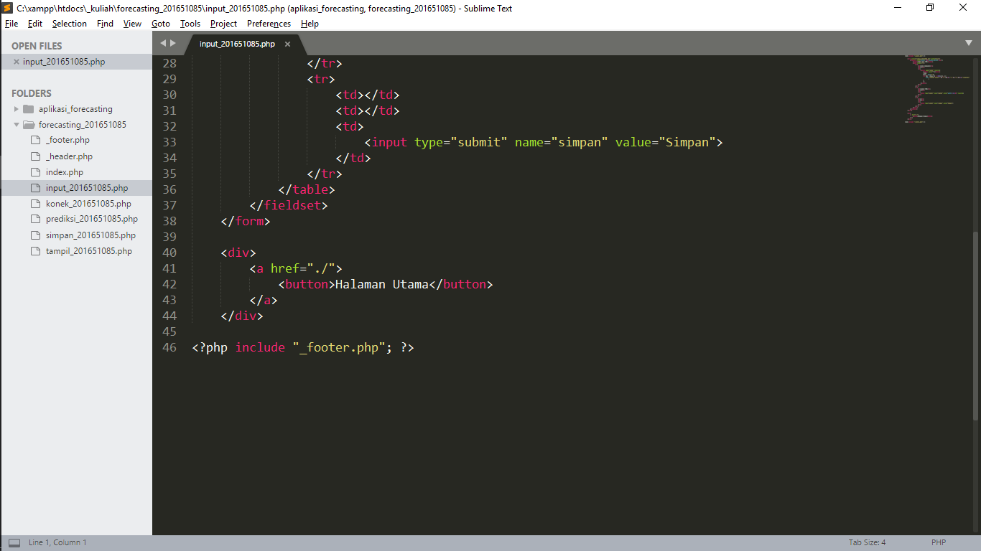The width and height of the screenshot is (981, 551).
Task: Open the tab list dropdown arrow
Action: (x=968, y=43)
